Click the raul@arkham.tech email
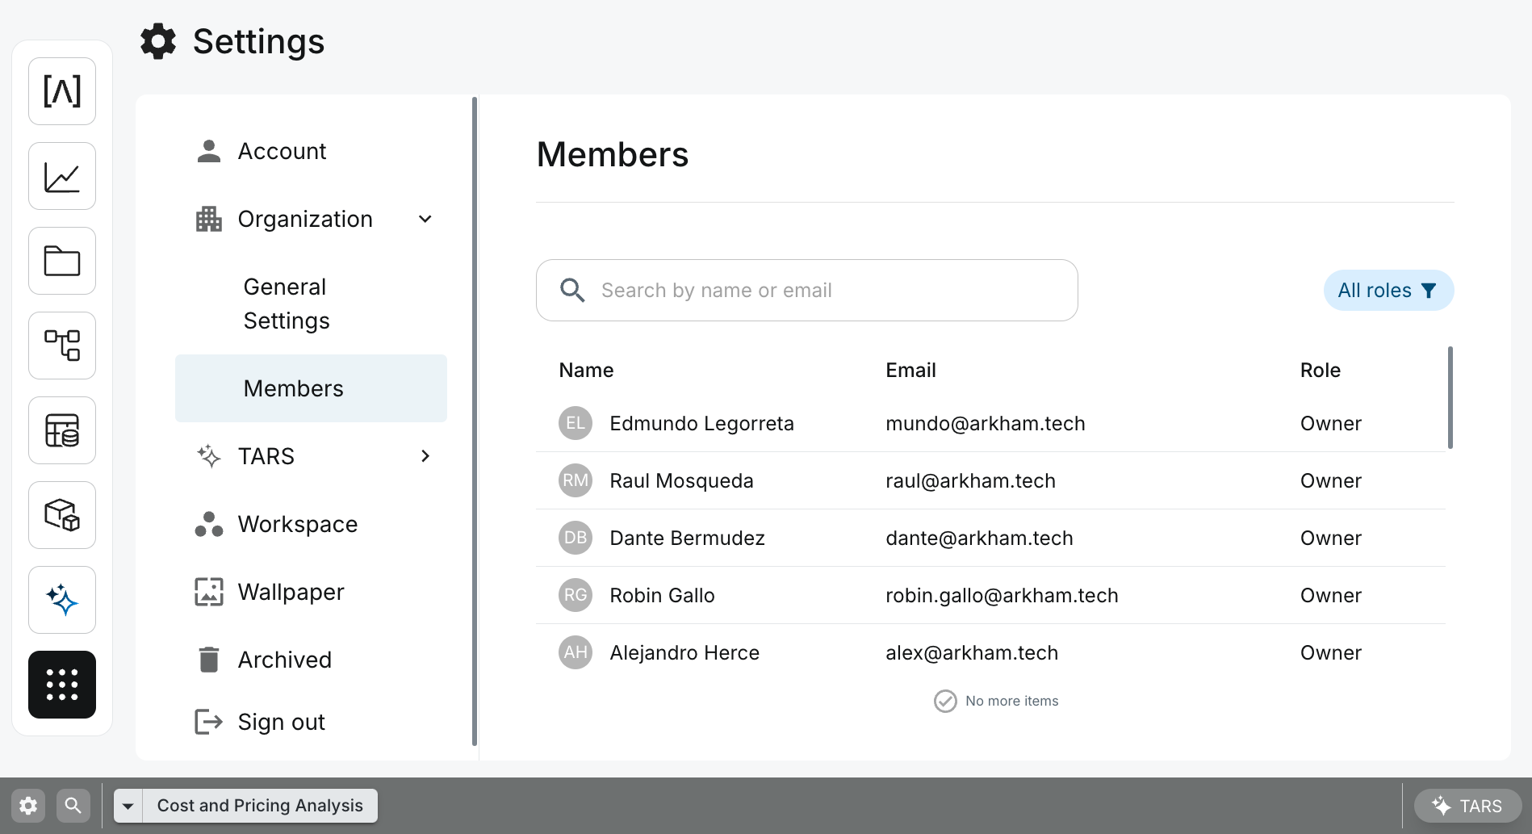Viewport: 1532px width, 834px height. click(x=971, y=480)
